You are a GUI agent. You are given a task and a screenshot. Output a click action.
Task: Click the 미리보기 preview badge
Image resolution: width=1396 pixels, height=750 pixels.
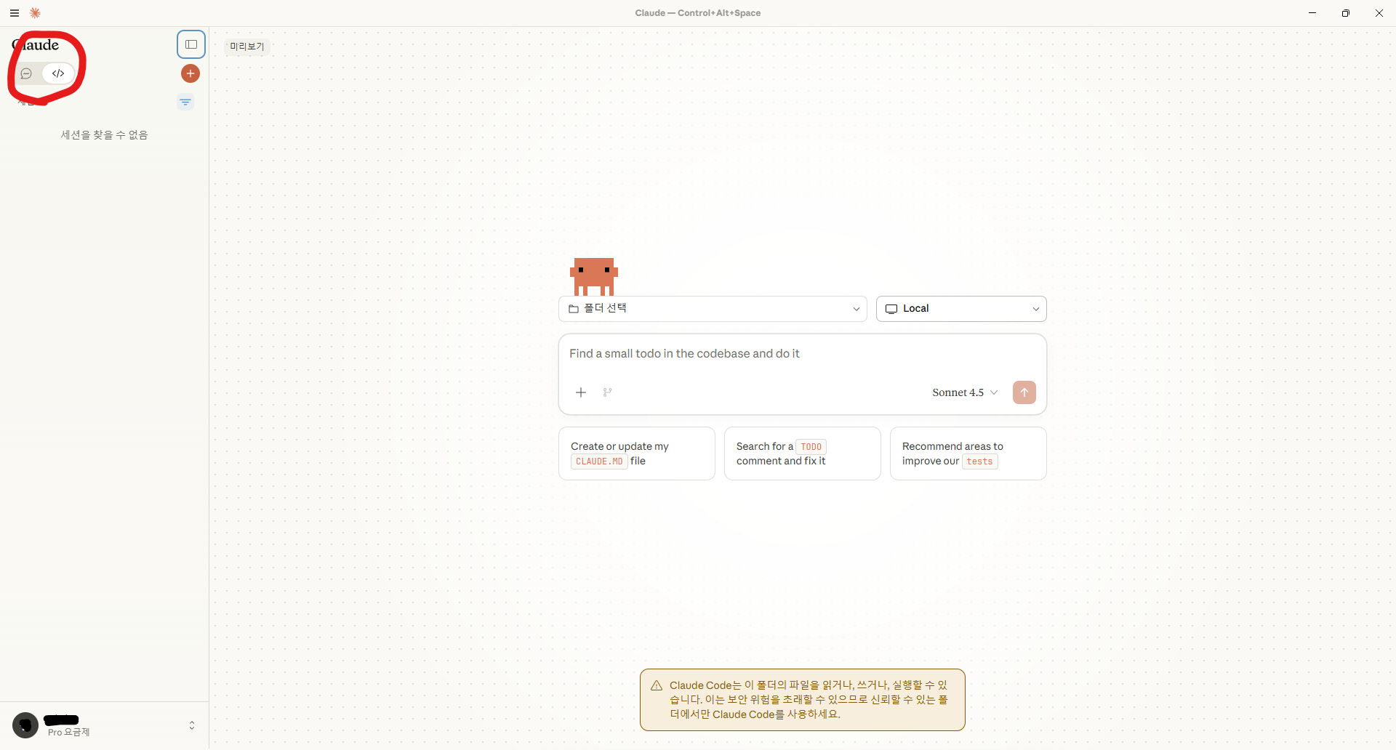(x=247, y=47)
